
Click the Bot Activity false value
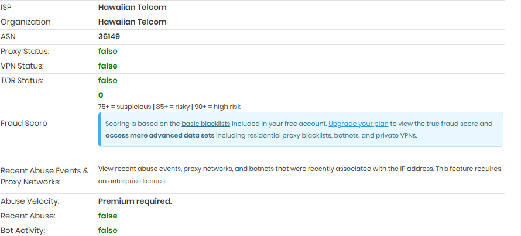click(108, 230)
